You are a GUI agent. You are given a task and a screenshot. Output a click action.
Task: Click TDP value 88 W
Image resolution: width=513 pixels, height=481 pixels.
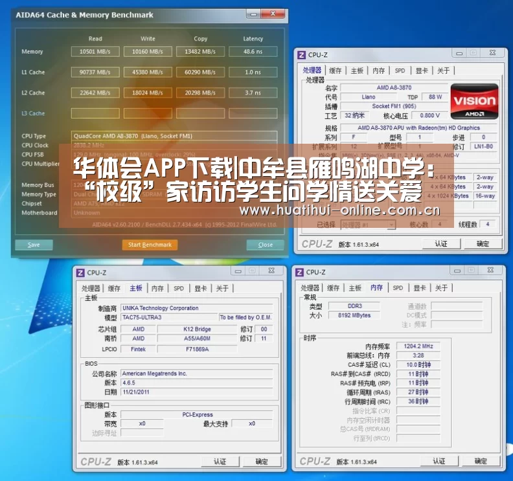[x=435, y=97]
